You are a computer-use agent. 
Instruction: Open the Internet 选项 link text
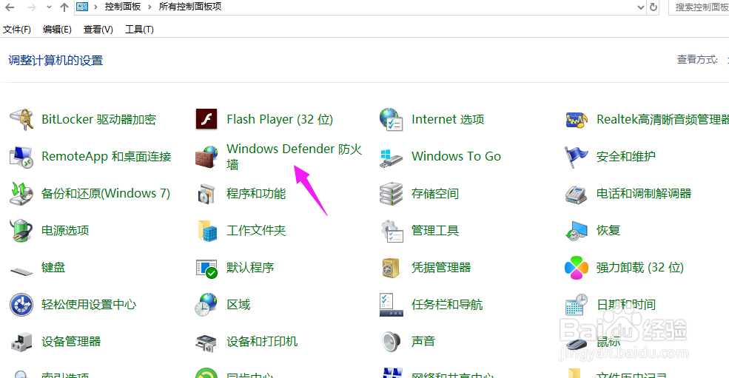(448, 120)
